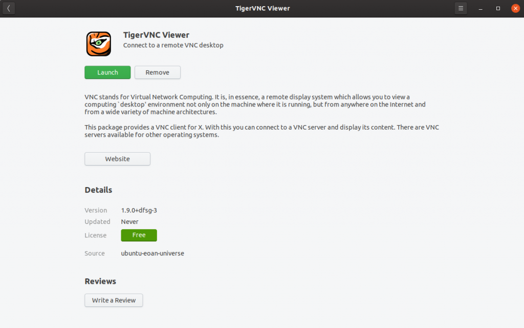
Task: Go back using the header back arrow
Action: [x=9, y=8]
